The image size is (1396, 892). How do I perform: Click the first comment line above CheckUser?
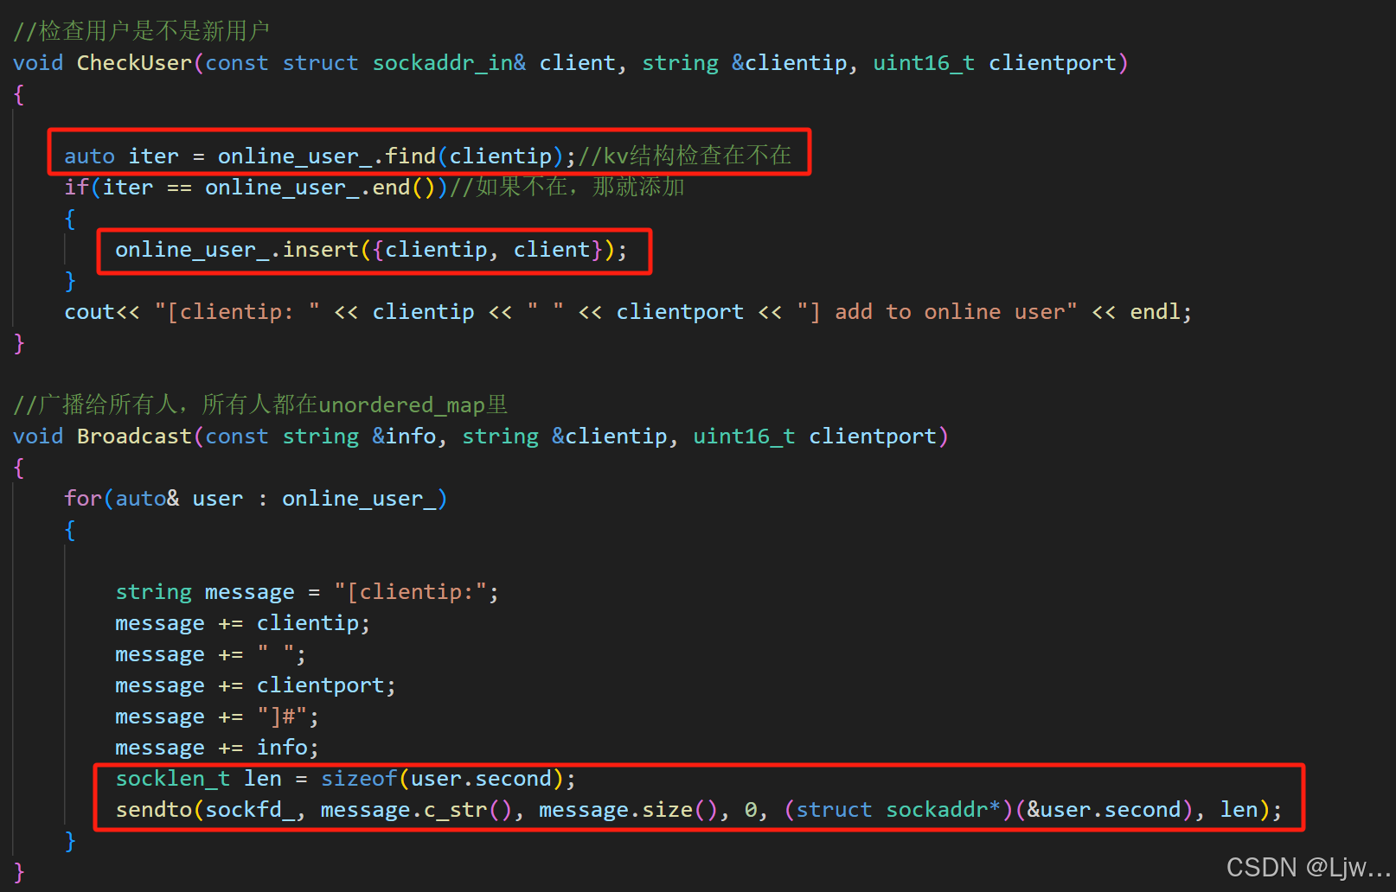141,32
